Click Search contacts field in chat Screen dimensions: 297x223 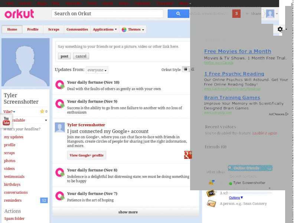click(243, 176)
